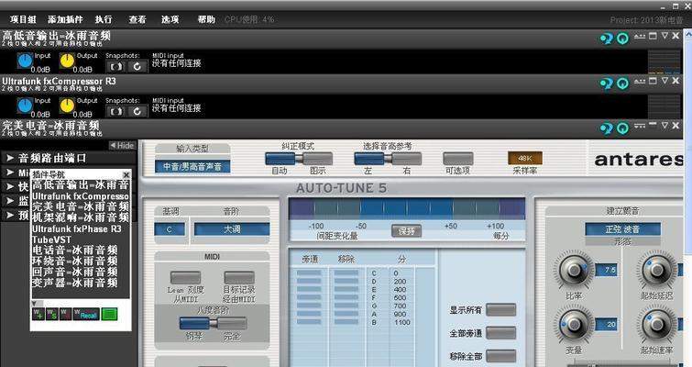Click the Recall button in 插件导航
The width and height of the screenshot is (692, 367).
pos(86,315)
